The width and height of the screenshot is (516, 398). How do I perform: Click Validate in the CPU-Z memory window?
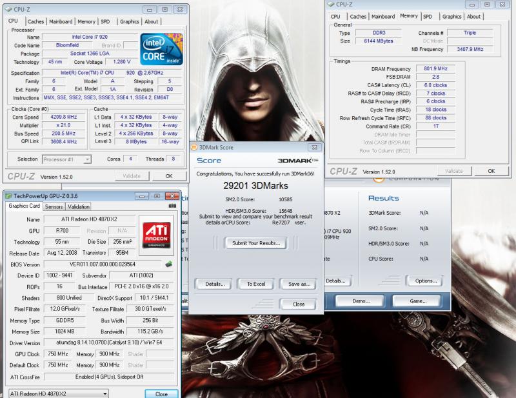click(454, 171)
